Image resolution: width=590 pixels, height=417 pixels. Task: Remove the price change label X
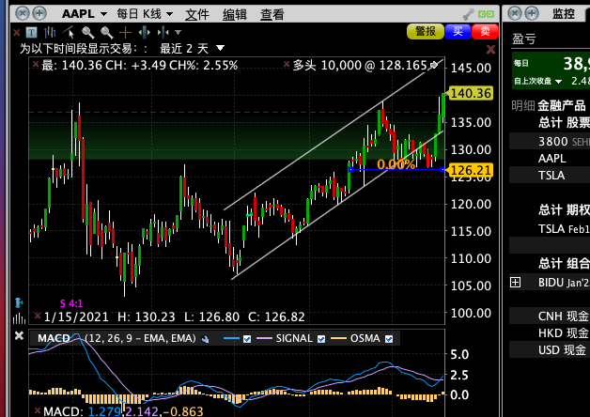point(36,64)
